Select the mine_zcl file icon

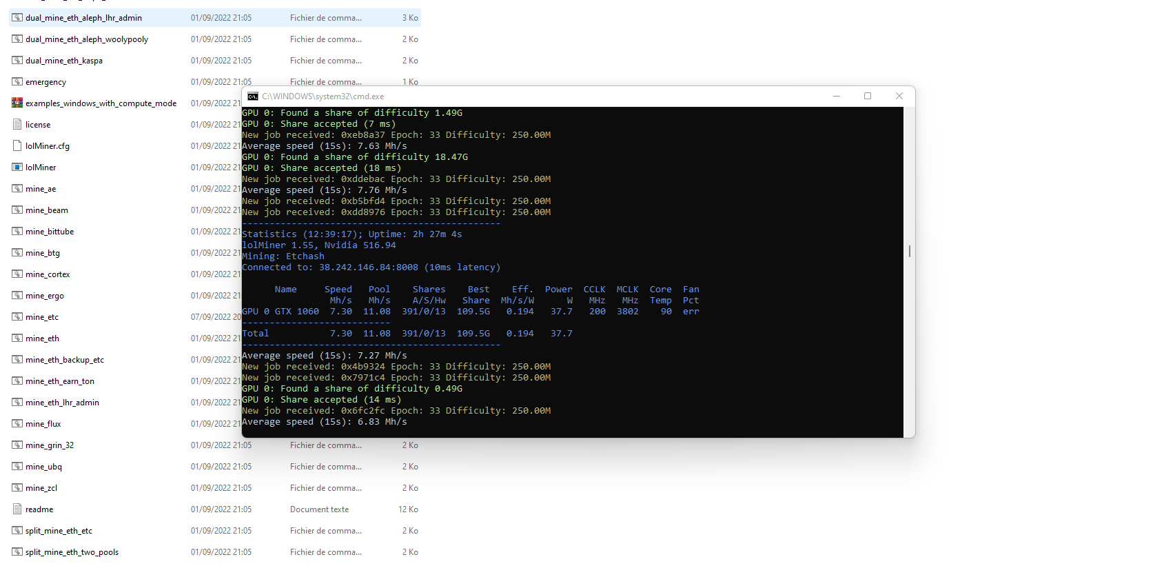(x=17, y=488)
